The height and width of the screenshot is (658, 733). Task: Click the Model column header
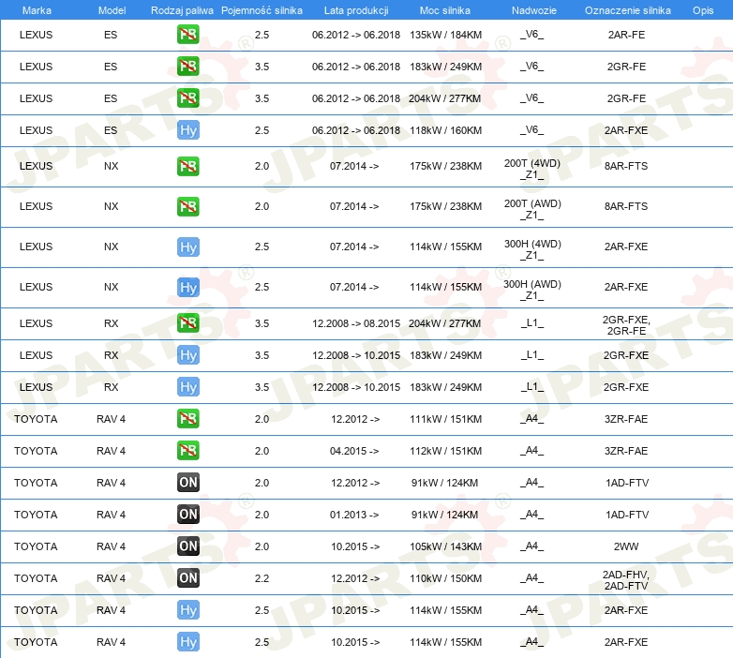[x=112, y=10]
